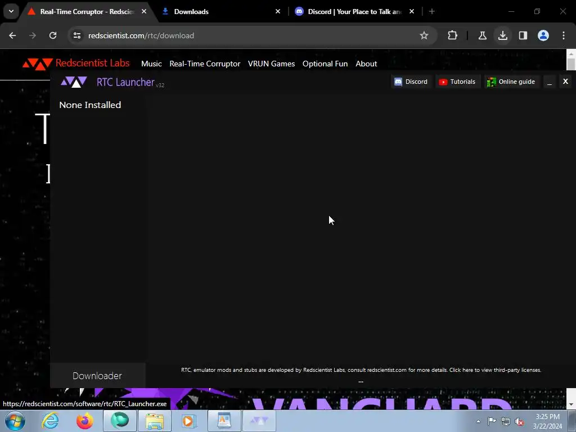Bookmark this page with the star

point(424,35)
